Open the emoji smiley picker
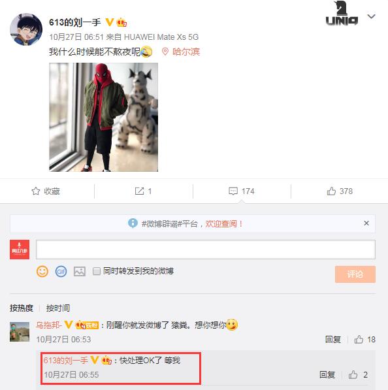 point(42,271)
